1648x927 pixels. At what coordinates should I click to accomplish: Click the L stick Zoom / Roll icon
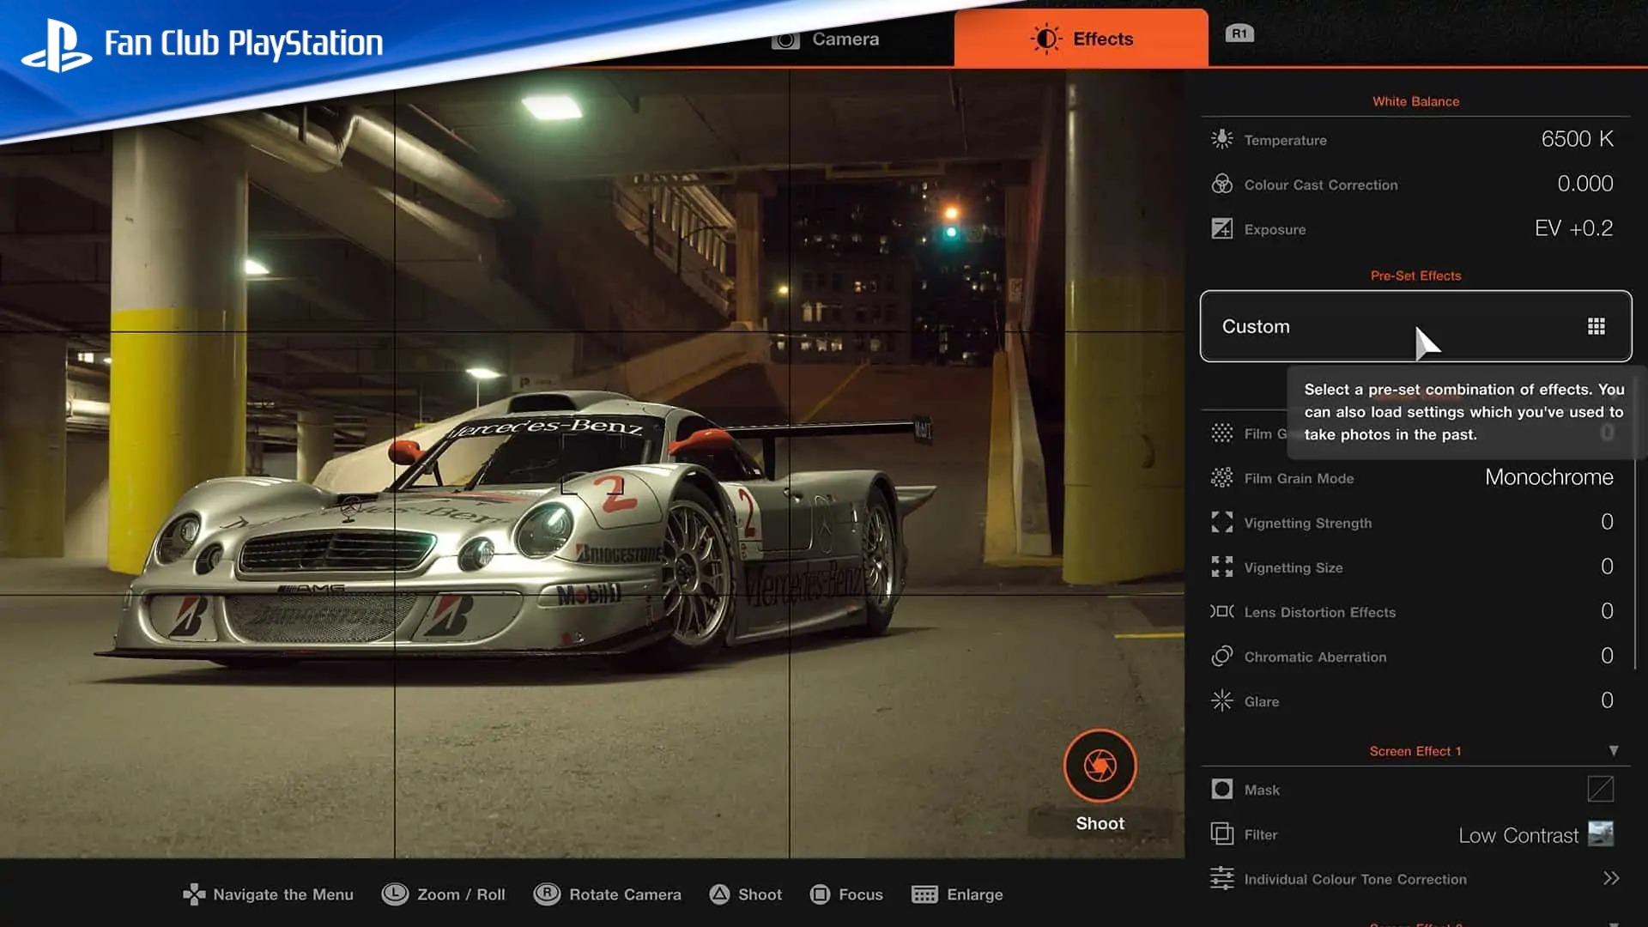point(395,894)
